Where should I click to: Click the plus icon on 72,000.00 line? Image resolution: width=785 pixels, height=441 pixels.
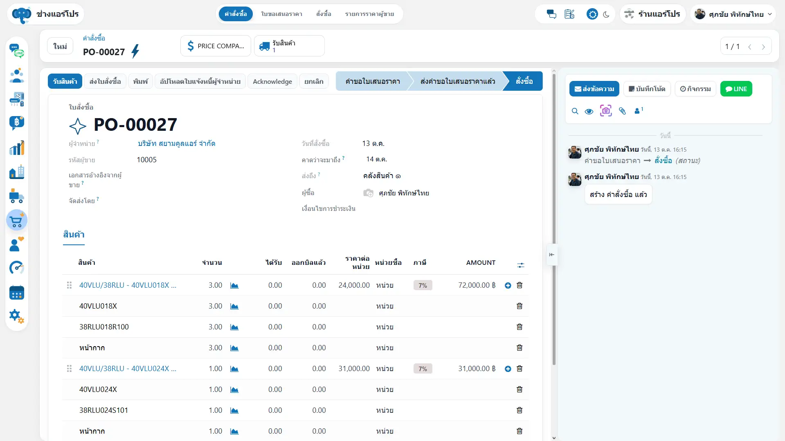point(508,285)
